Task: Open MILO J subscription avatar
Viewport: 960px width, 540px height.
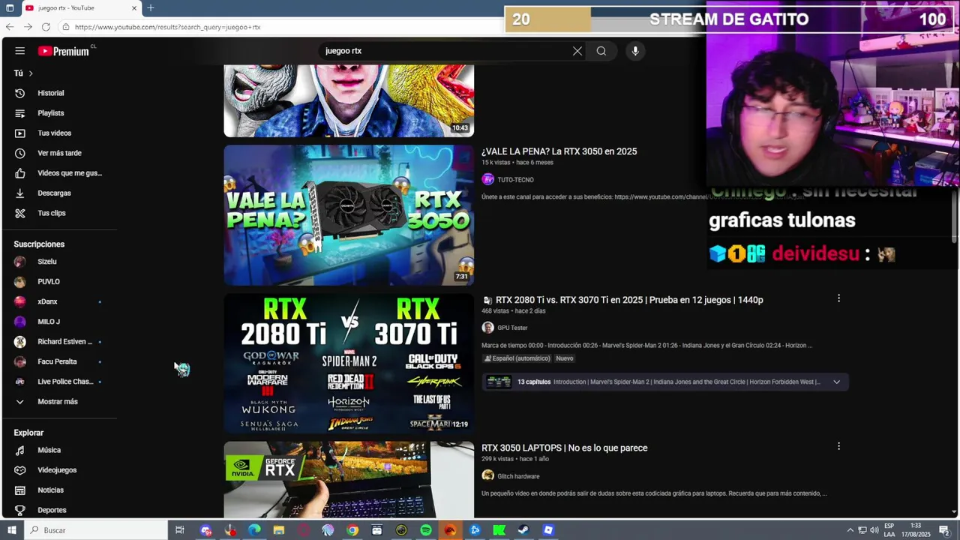Action: [x=20, y=322]
